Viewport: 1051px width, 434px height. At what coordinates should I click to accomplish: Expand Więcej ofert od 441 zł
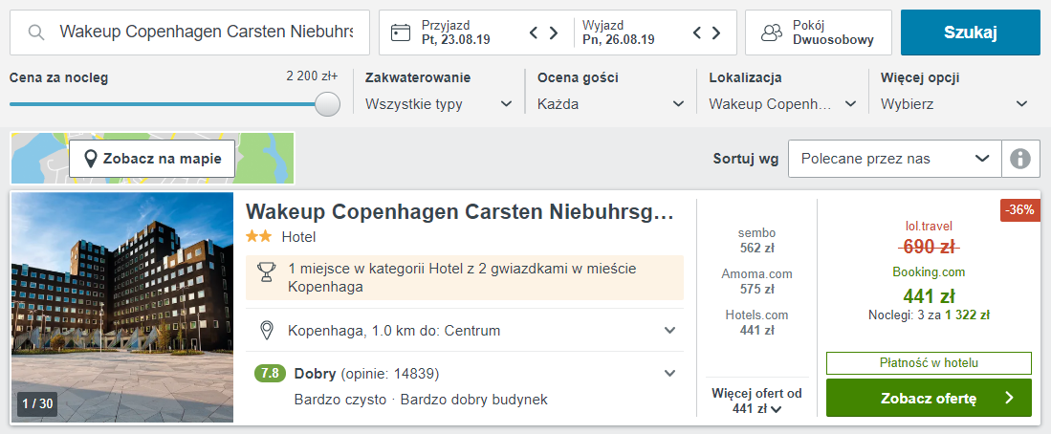tap(756, 401)
